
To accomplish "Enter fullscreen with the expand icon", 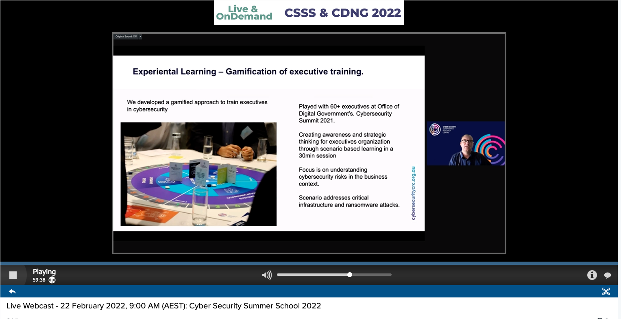I will pos(606,291).
